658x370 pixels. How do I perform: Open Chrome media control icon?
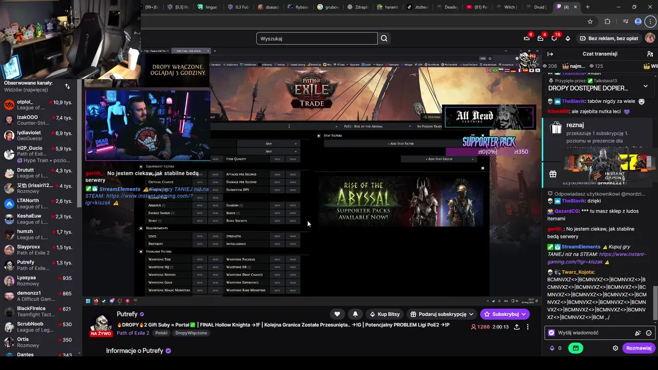[626, 22]
